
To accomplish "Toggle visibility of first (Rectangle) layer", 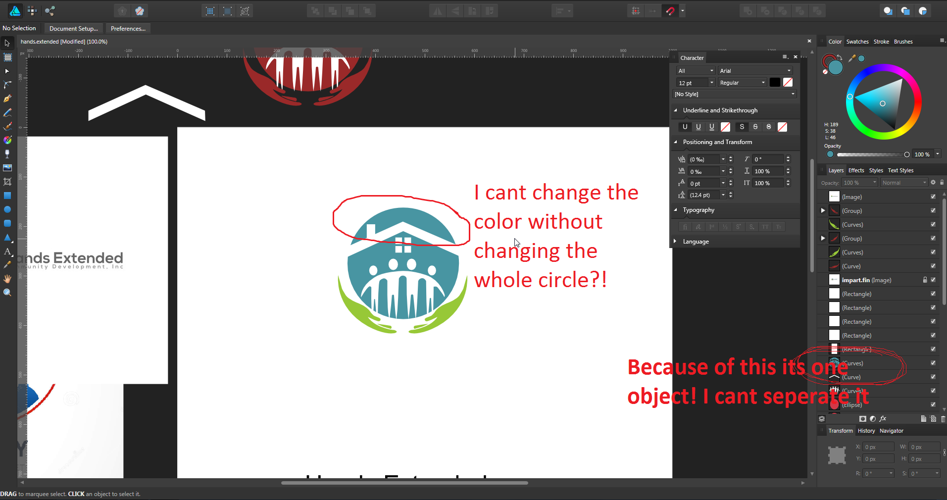I will point(933,294).
